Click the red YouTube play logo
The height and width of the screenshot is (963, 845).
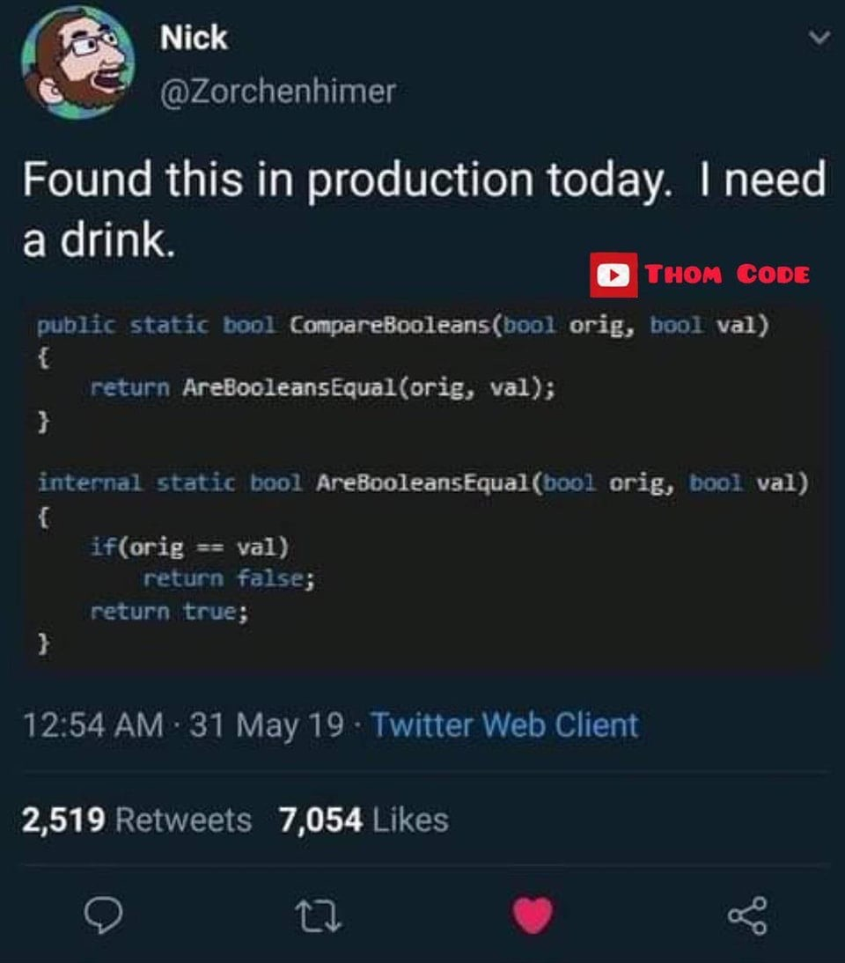614,275
